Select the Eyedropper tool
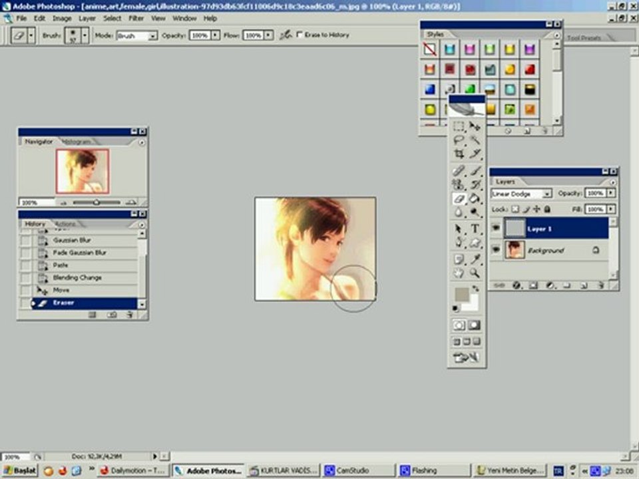Screen dimensions: 639x479 tap(475, 259)
